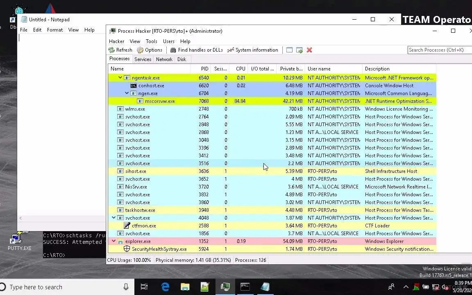Image resolution: width=472 pixels, height=295 pixels.
Task: Click Process Hacker title bar app icon
Action: [113, 31]
